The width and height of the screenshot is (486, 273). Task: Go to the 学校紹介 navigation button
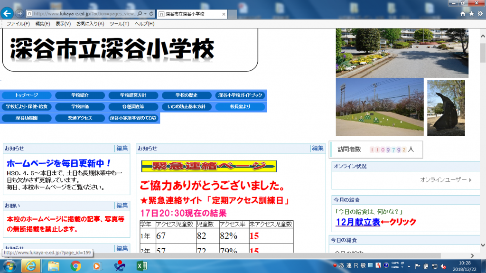(80, 95)
